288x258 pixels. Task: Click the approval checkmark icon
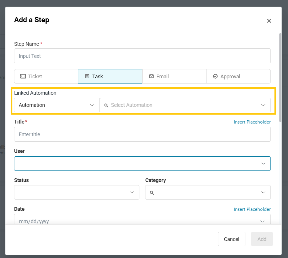pyautogui.click(x=215, y=76)
